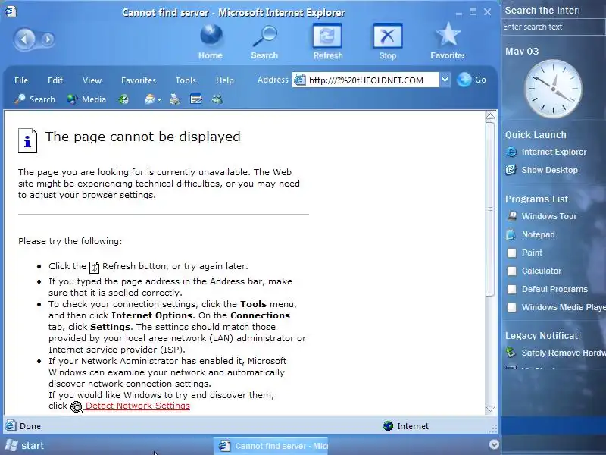Click the Quick Launch section header
The image size is (606, 455).
[x=536, y=135]
